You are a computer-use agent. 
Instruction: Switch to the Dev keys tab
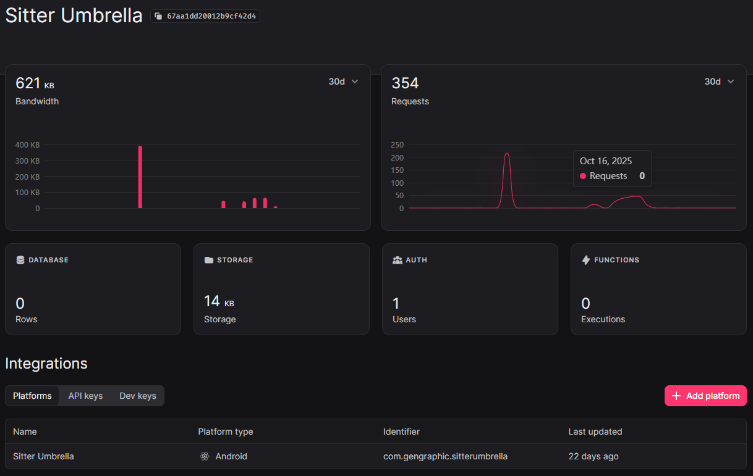coord(137,396)
